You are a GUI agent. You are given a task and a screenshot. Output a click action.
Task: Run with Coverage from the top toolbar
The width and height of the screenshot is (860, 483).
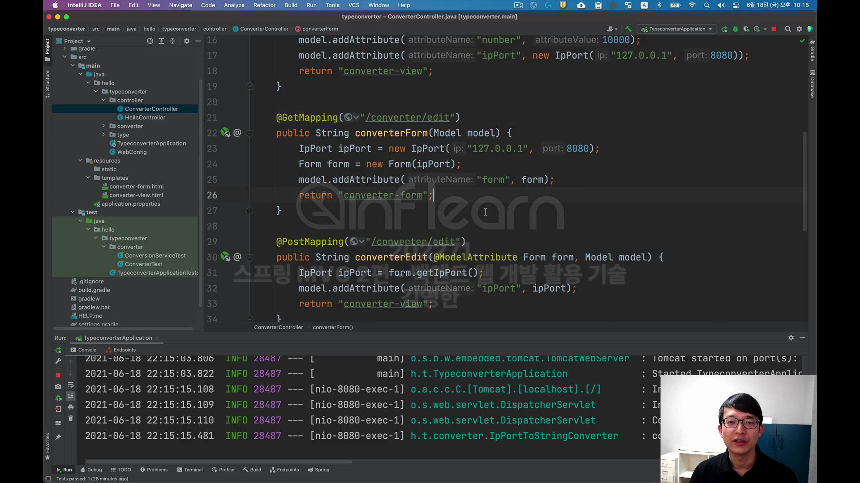746,29
